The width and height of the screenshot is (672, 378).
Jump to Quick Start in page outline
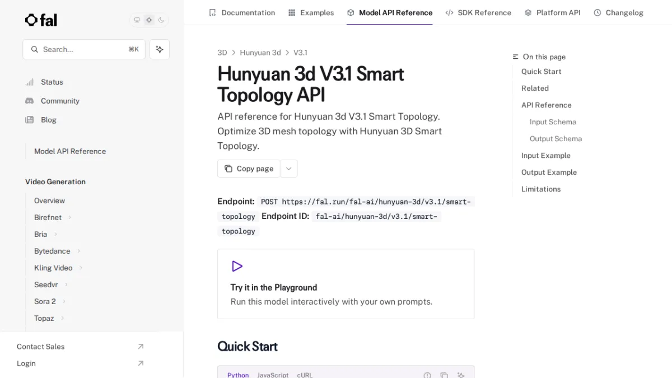point(541,72)
